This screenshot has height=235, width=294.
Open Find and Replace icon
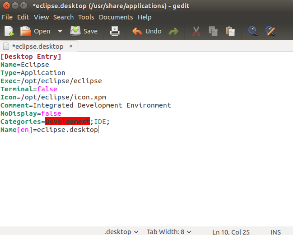[270, 31]
